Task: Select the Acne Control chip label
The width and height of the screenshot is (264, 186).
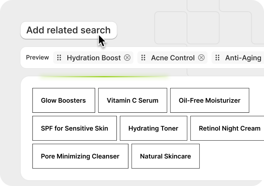Action: tap(173, 58)
